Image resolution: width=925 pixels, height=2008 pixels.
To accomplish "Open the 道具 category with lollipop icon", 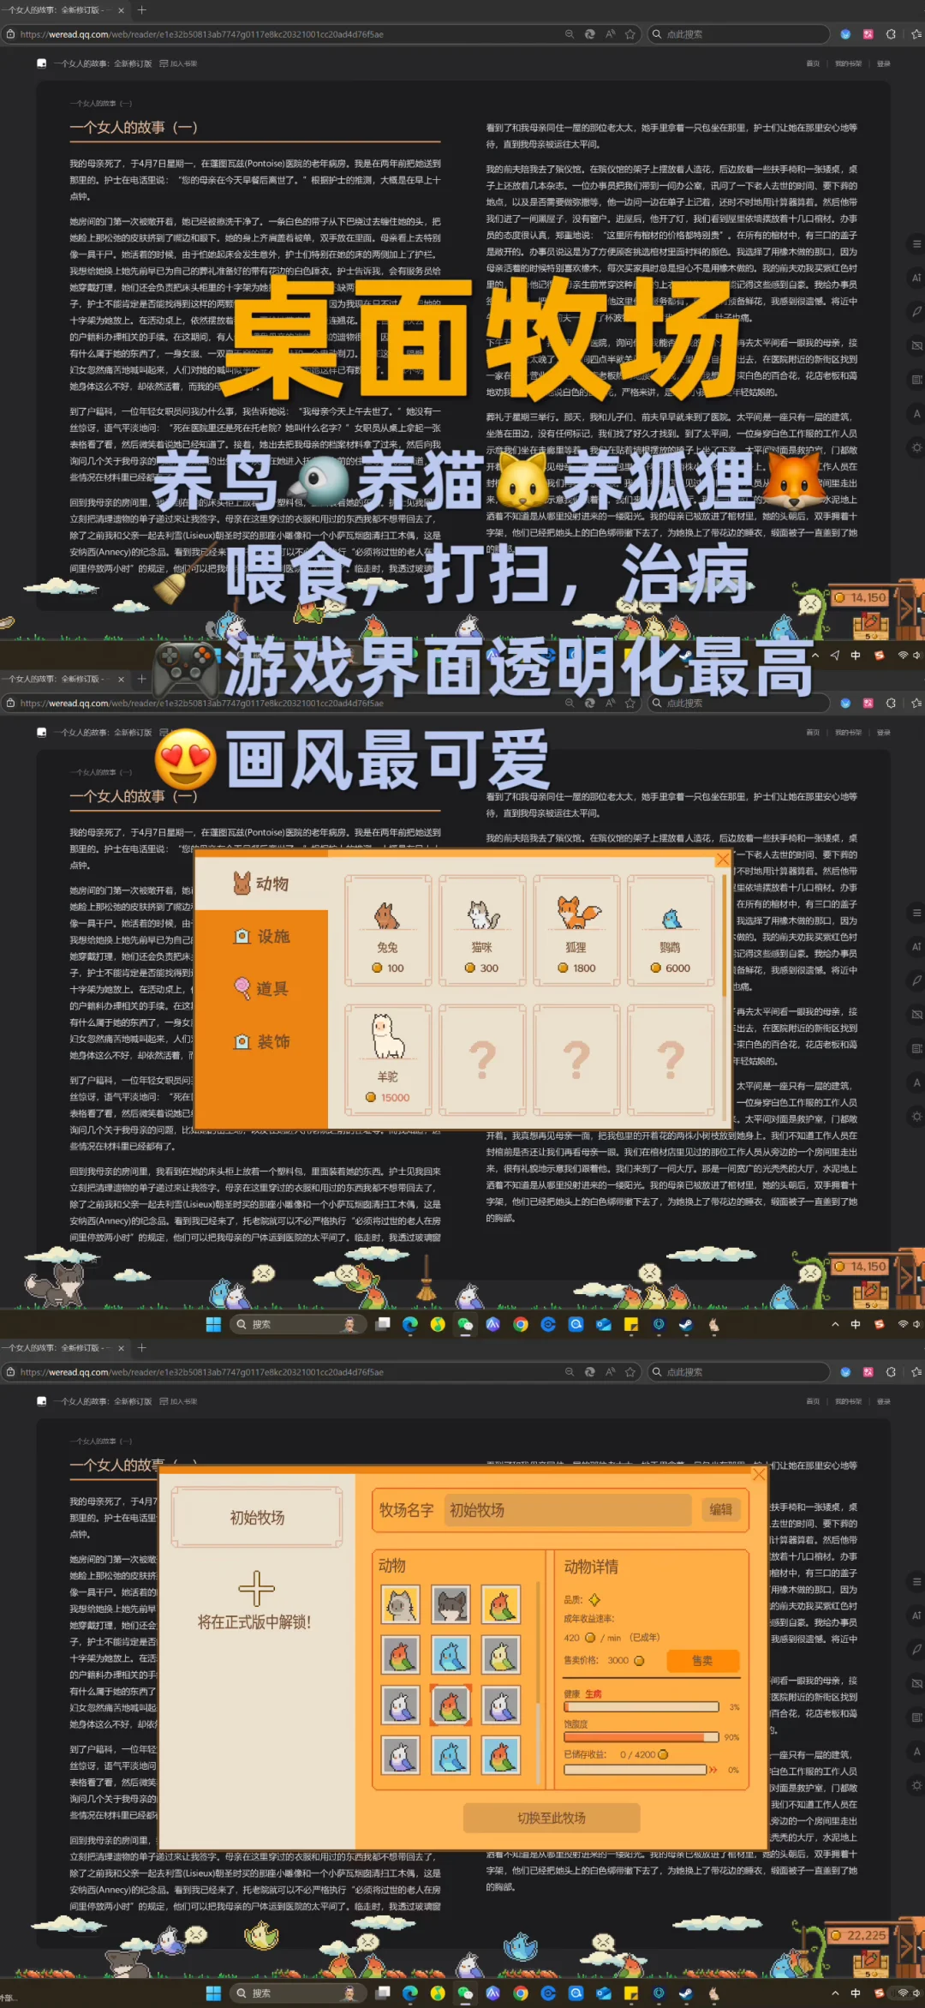I will (261, 988).
